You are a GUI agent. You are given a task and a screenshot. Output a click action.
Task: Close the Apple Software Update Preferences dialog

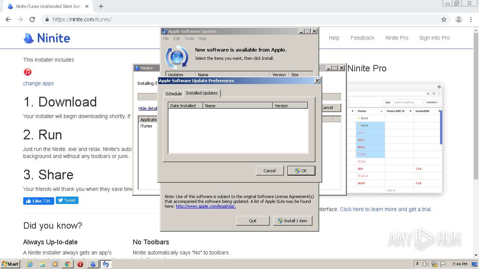tap(317, 80)
